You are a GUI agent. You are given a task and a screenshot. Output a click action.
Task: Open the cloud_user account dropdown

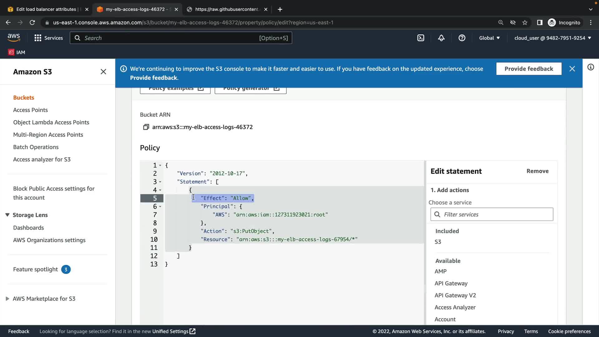point(553,38)
